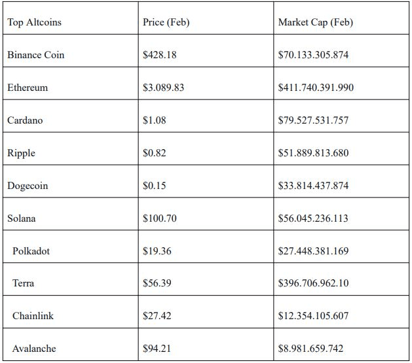Select Ethereum's price $3.089.83
The image size is (412, 363).
[163, 88]
